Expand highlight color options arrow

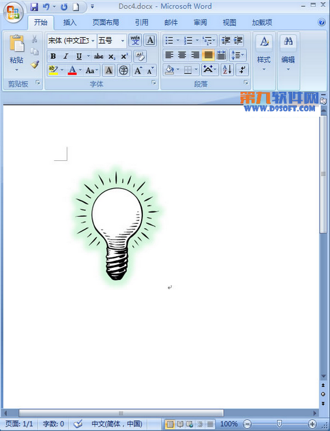[x=62, y=70]
